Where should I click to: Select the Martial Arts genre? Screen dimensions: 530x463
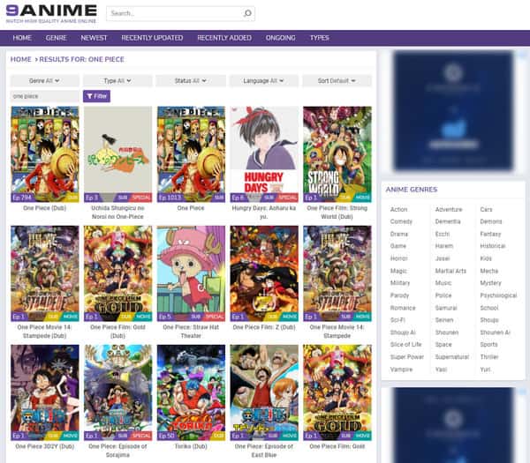tap(450, 271)
